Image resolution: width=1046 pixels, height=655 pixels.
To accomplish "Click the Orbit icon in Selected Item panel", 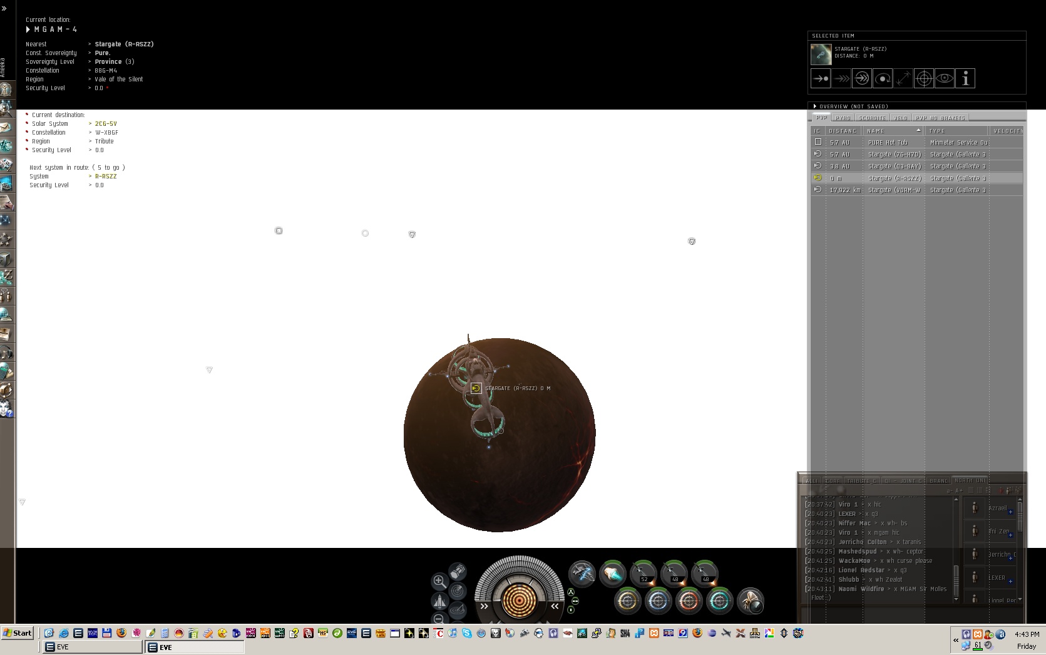I will pos(883,79).
